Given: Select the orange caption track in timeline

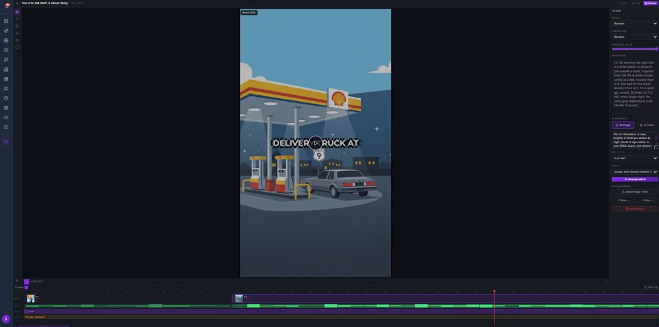Looking at the screenshot, I should tap(341, 317).
